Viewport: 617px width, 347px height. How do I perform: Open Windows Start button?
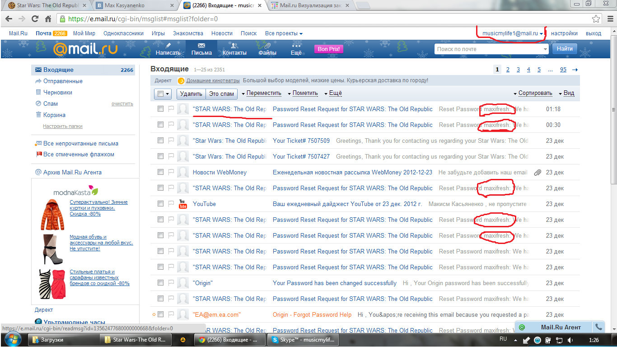pyautogui.click(x=13, y=339)
